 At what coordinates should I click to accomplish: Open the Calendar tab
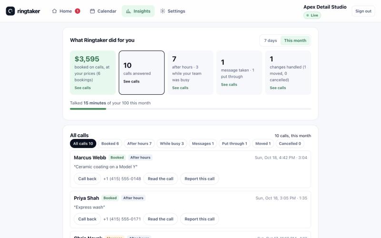[x=103, y=11]
